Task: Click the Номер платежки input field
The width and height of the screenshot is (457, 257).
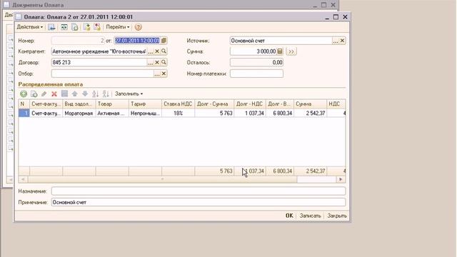Action: pyautogui.click(x=256, y=74)
